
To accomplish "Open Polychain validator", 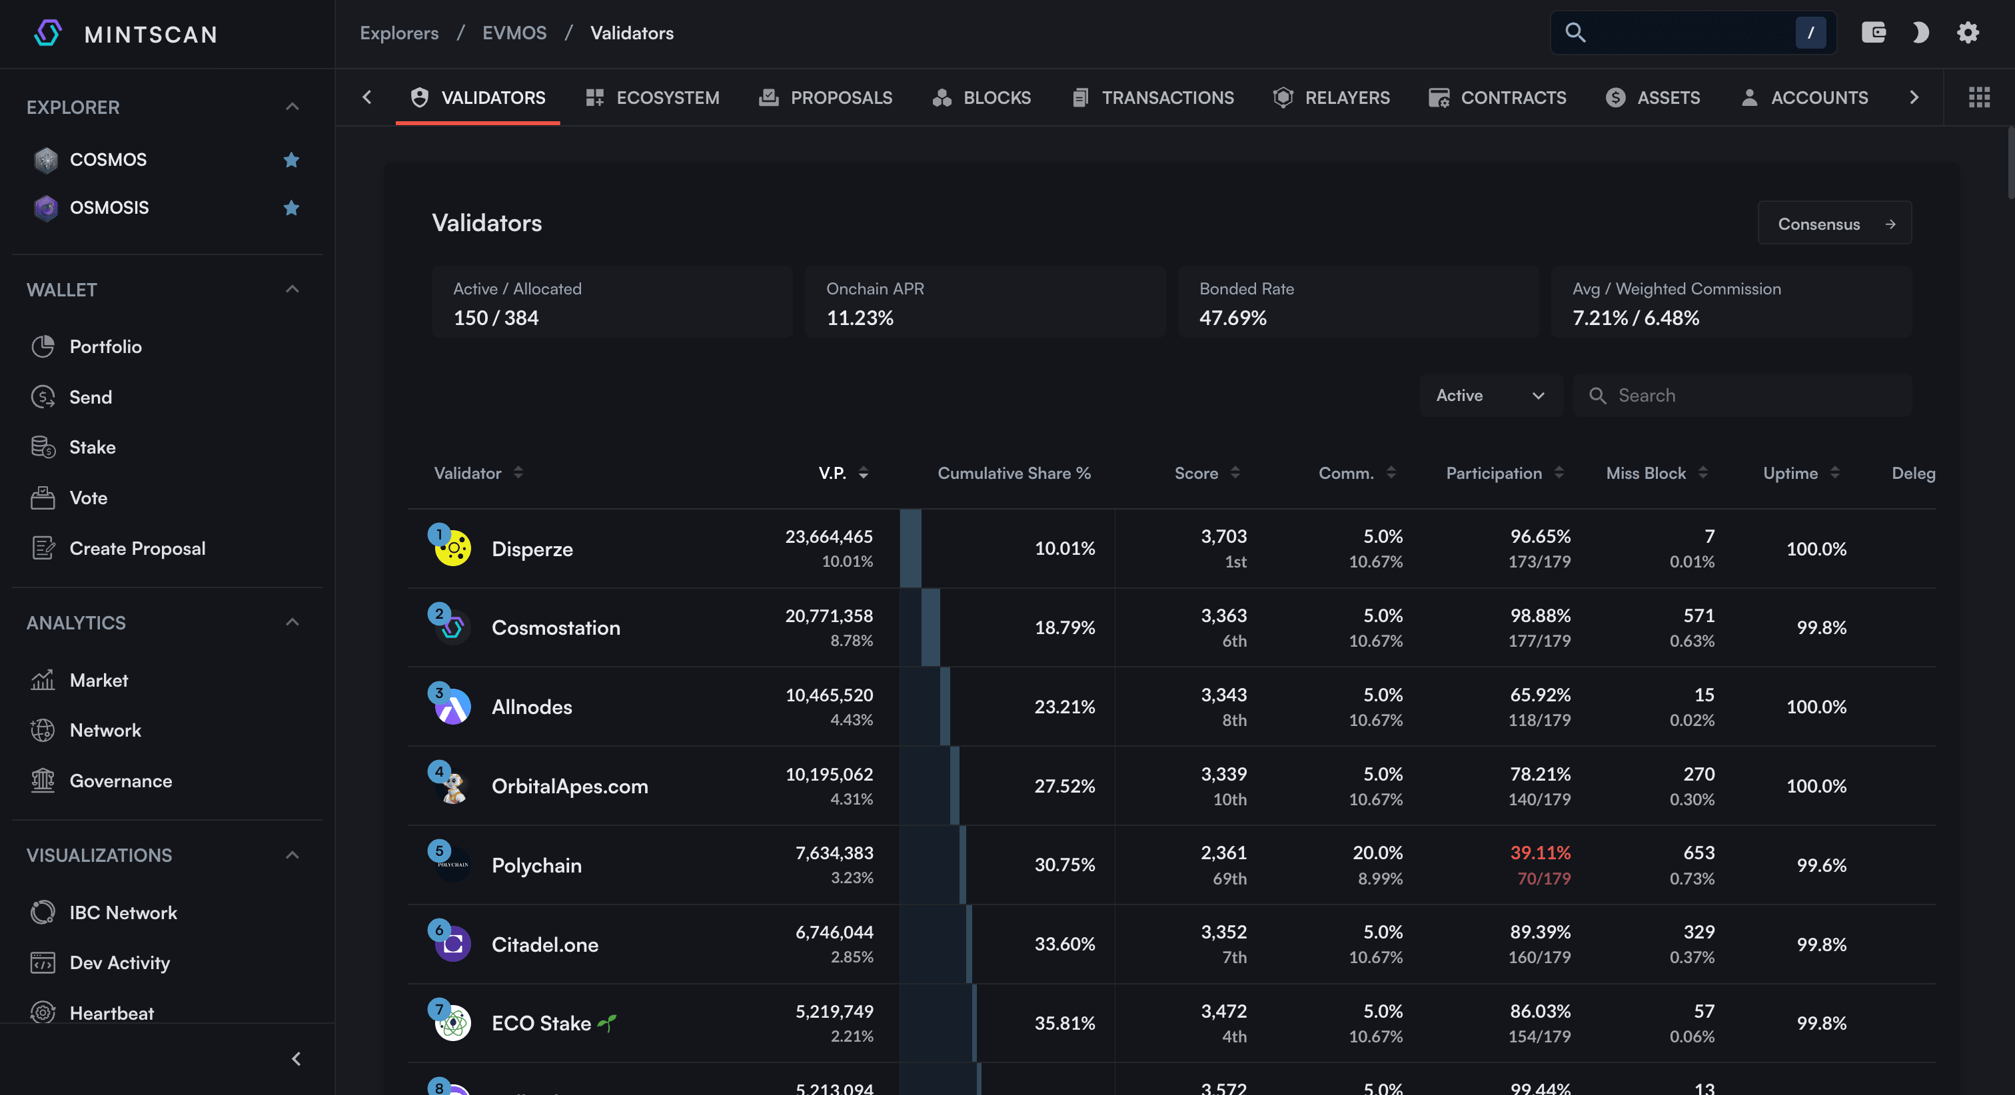I will 536,865.
